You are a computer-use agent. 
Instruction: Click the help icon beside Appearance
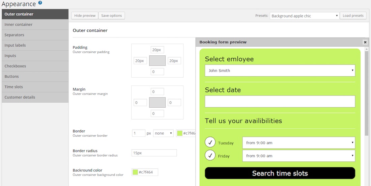coord(40,3)
